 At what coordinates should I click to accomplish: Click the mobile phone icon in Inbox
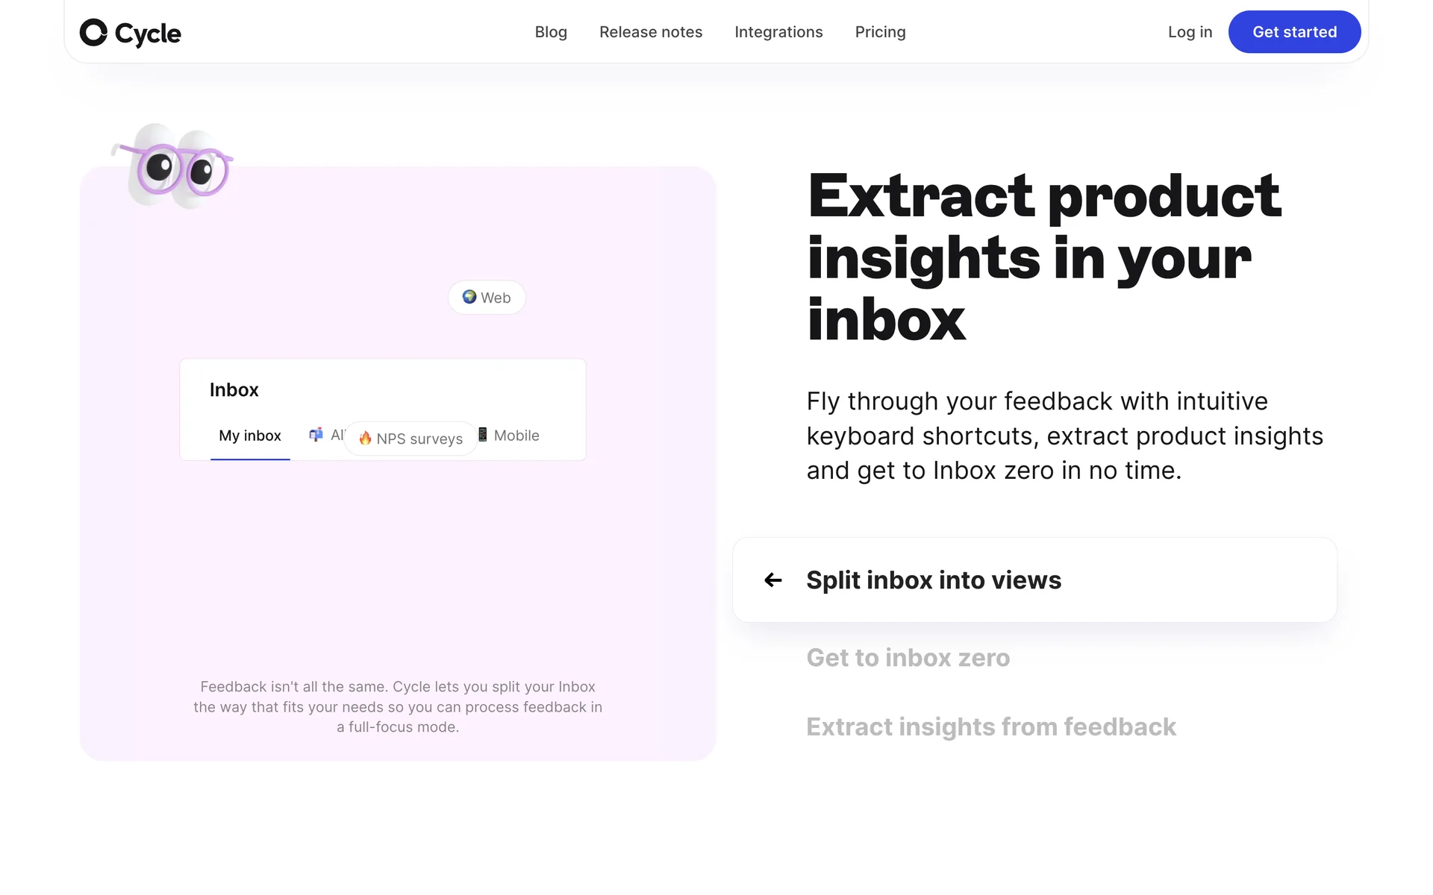483,435
